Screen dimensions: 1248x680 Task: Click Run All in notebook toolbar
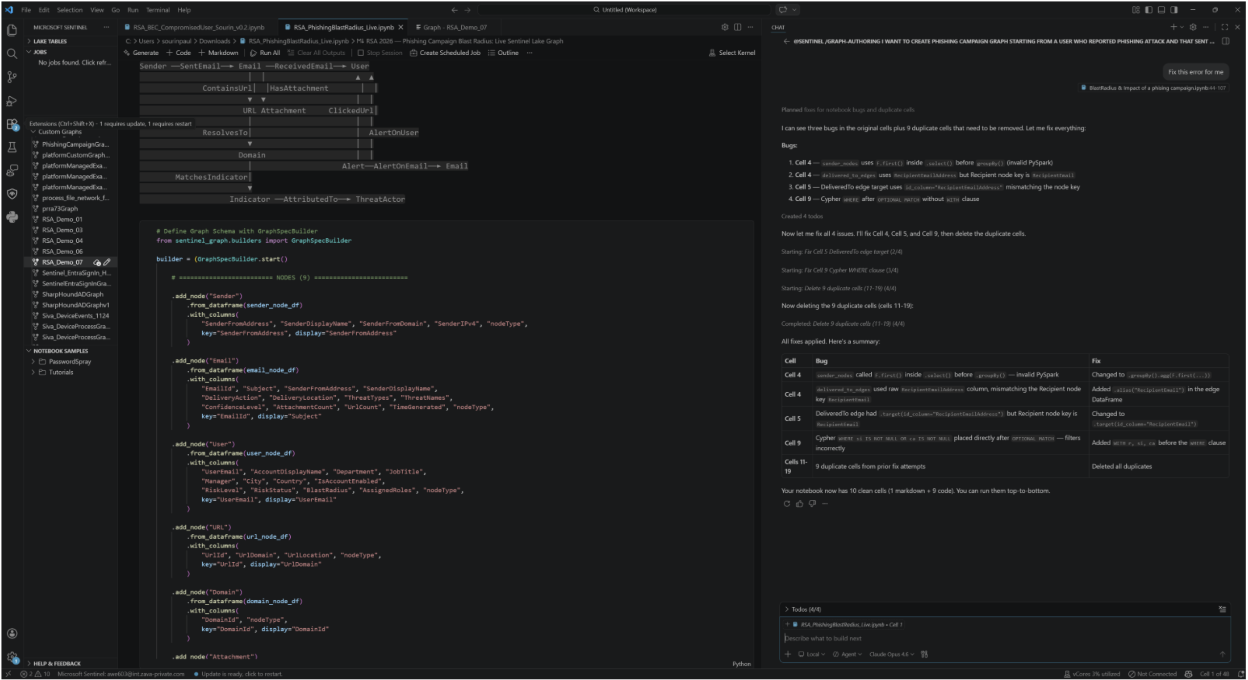point(265,53)
